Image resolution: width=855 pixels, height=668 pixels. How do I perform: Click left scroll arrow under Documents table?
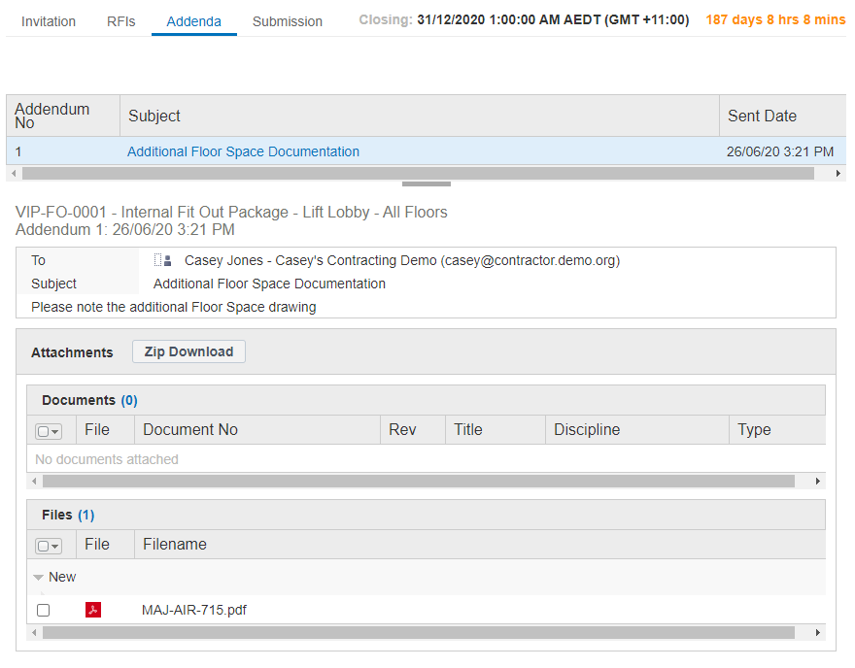click(x=35, y=482)
